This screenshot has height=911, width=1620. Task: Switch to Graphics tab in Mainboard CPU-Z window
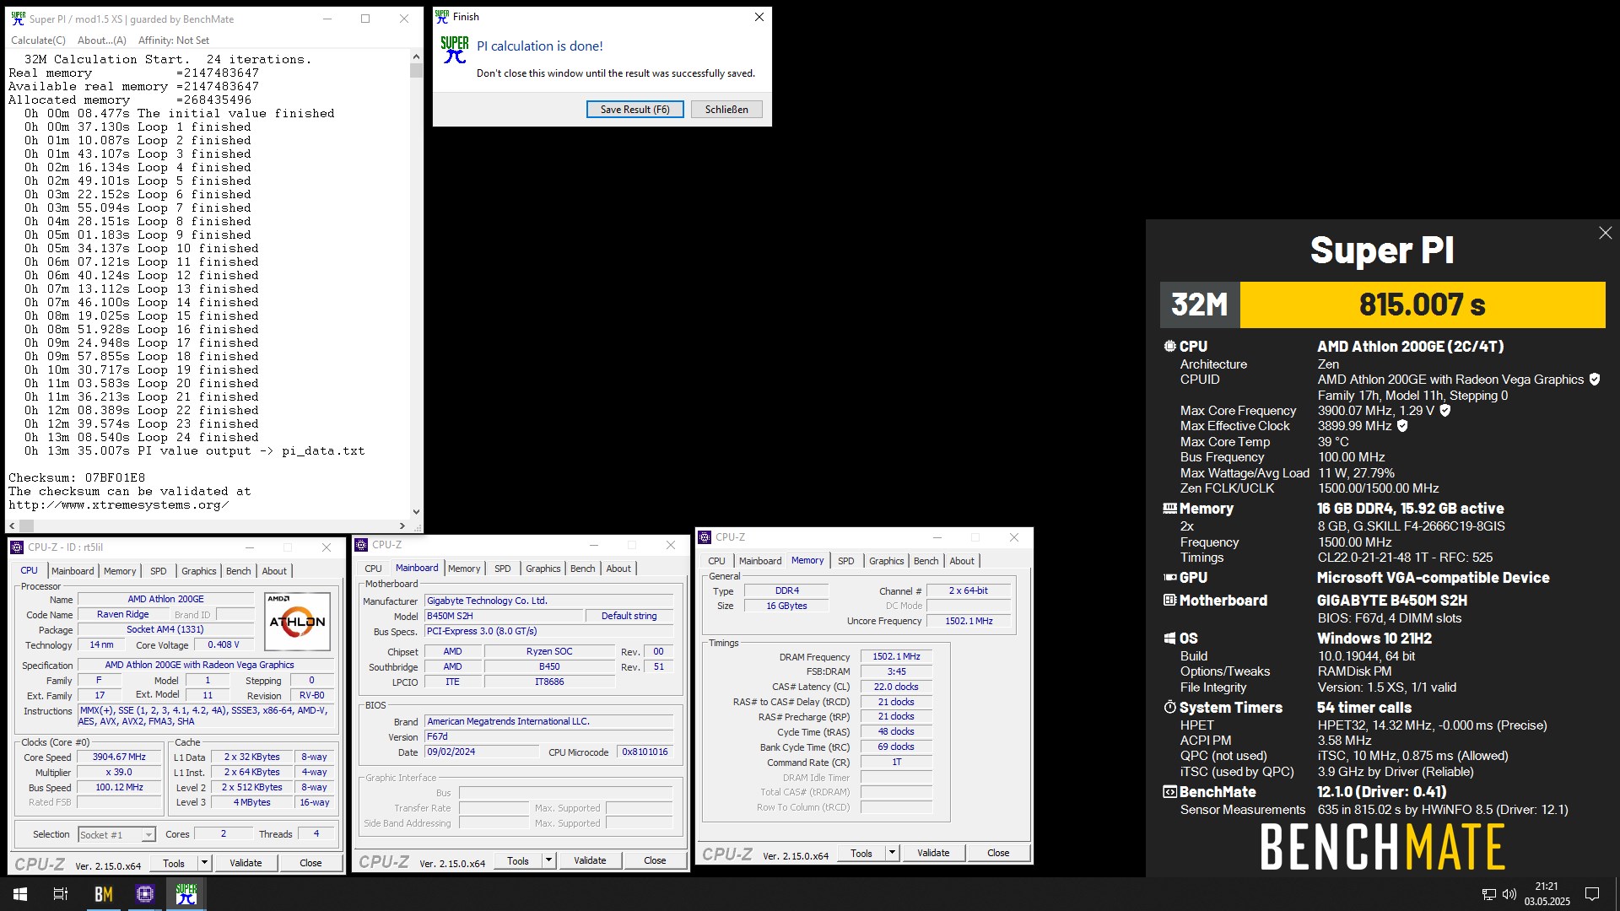pos(543,569)
